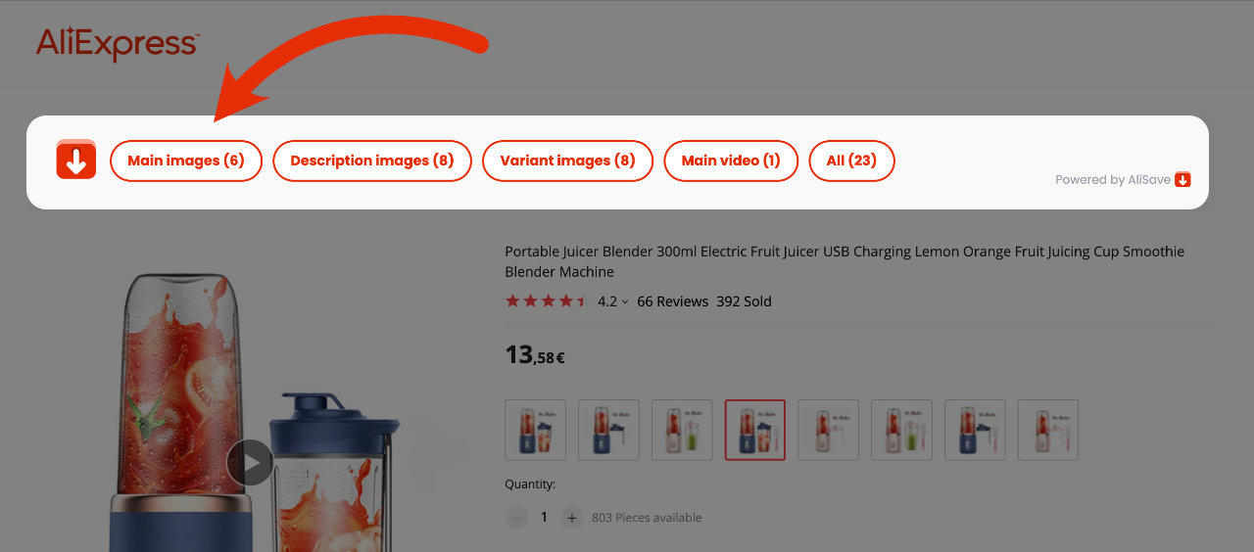Open the Powered by AliSave link
Viewport: 1254px width, 552px height.
1123,179
